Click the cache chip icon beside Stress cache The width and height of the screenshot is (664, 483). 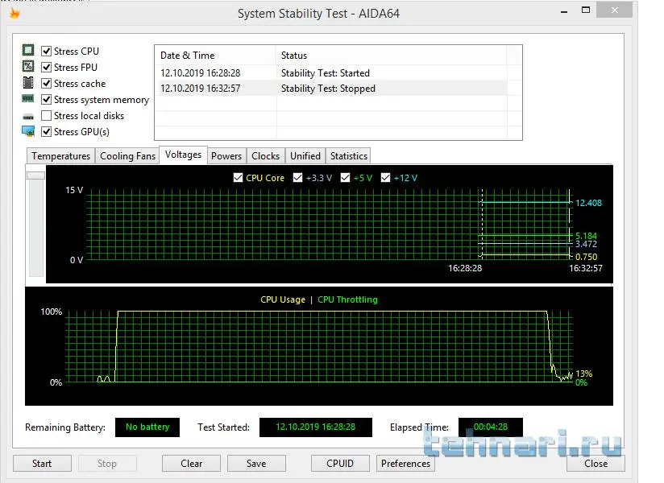(28, 82)
